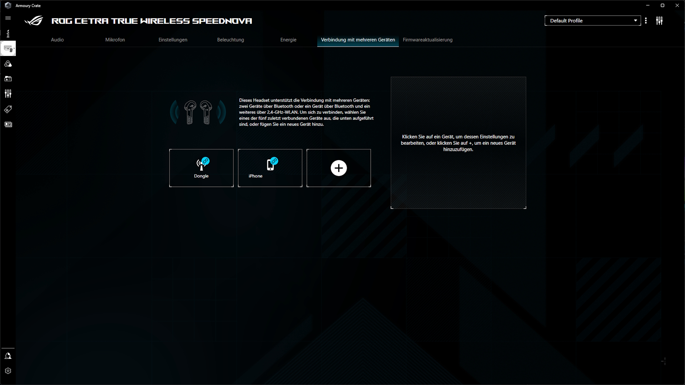Select the scenario profiles sliders icon
The width and height of the screenshot is (685, 385).
click(8, 94)
